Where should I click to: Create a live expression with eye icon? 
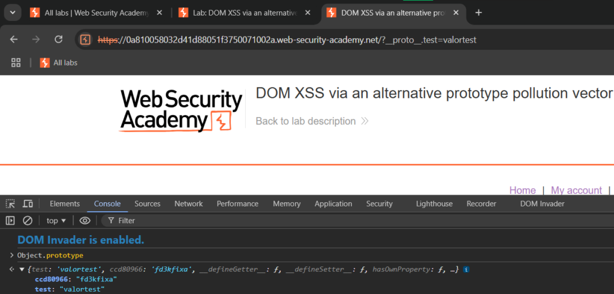coord(85,221)
